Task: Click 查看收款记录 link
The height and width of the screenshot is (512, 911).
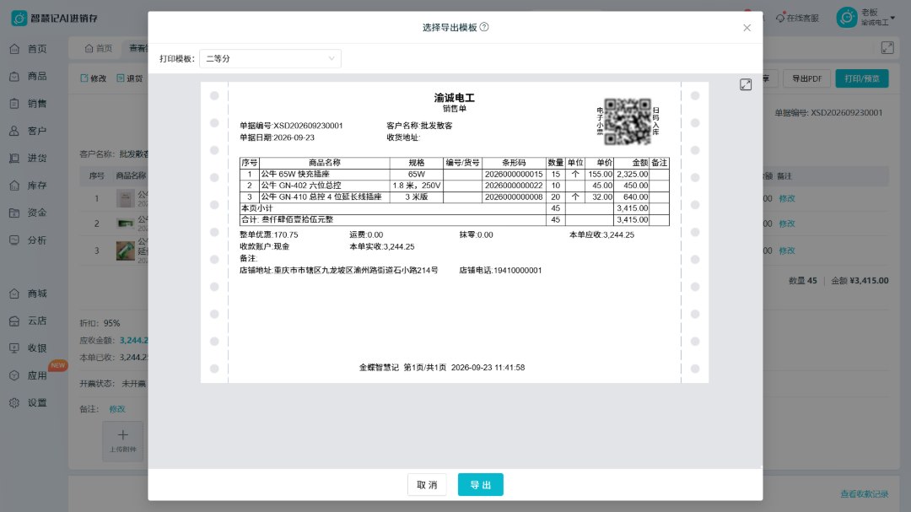Action: 864,494
